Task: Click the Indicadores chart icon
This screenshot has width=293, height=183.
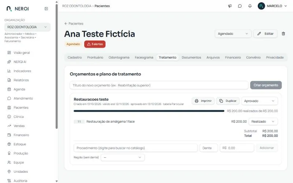Action: click(9, 71)
